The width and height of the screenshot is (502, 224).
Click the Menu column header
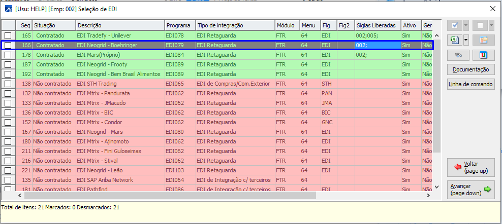pyautogui.click(x=310, y=25)
